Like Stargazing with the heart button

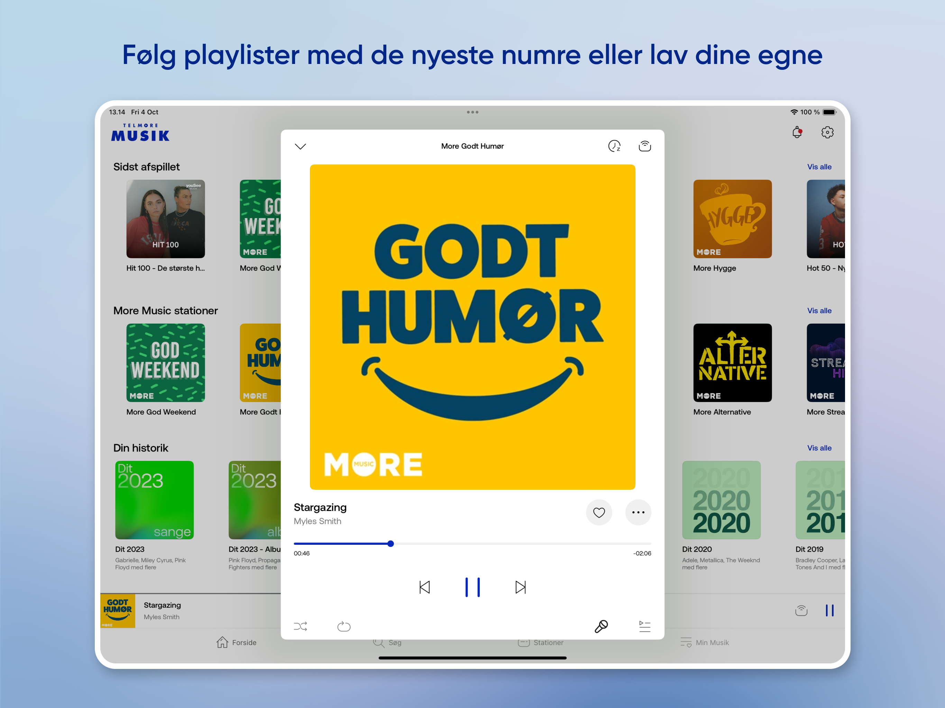599,512
